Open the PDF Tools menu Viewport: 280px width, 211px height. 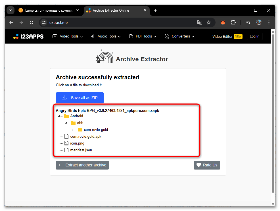tap(143, 36)
